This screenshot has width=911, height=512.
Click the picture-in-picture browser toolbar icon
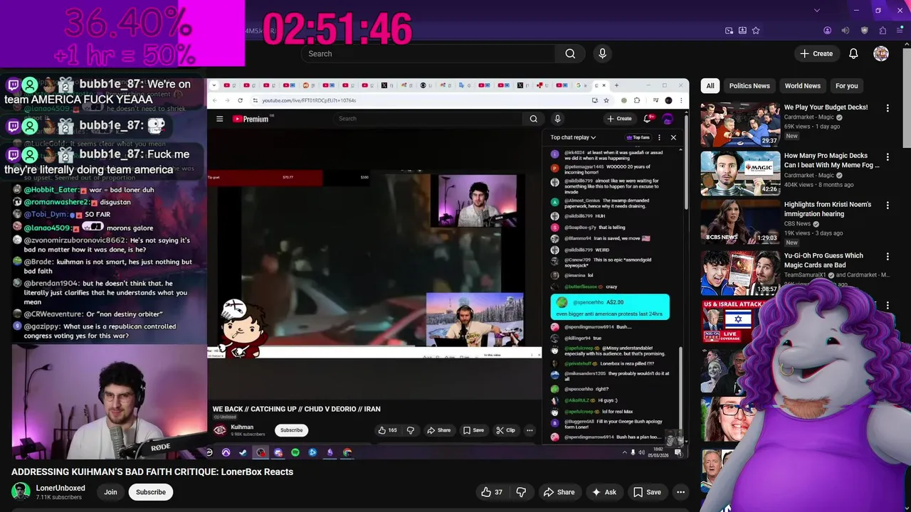[x=729, y=31]
